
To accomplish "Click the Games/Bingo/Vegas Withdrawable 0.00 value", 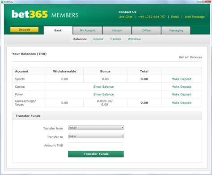I will 64,103.
